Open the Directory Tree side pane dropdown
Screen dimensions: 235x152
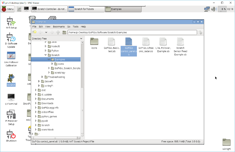tap(81, 39)
